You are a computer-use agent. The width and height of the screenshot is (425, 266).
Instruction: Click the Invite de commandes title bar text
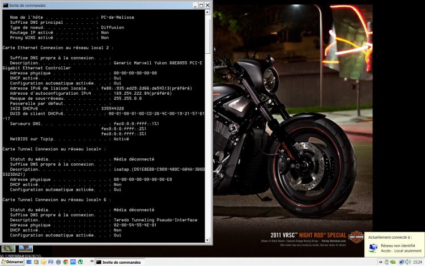[27, 5]
